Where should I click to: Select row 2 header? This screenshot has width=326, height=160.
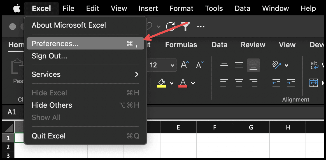tap(8, 147)
